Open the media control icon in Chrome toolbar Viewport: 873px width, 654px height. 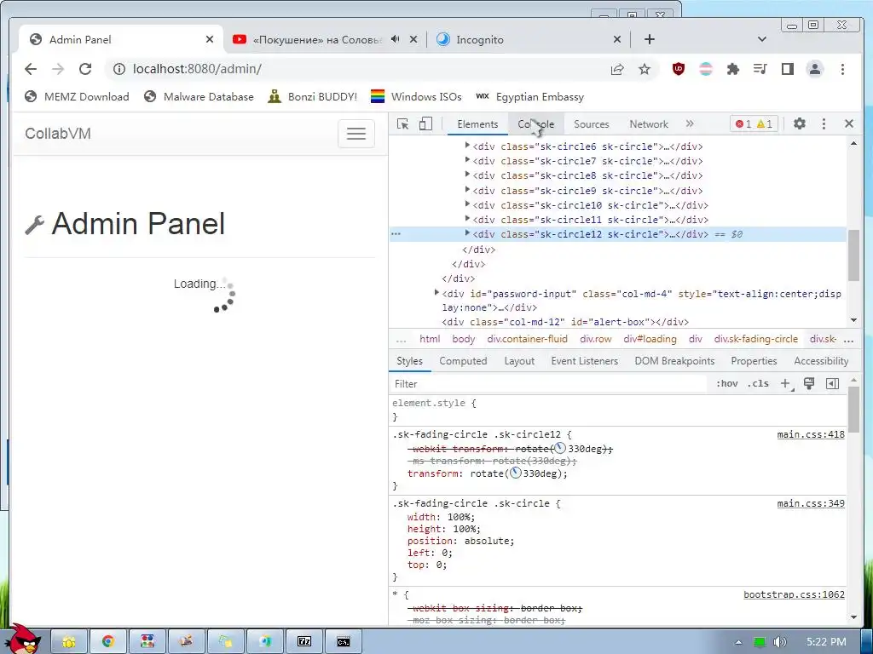point(760,69)
